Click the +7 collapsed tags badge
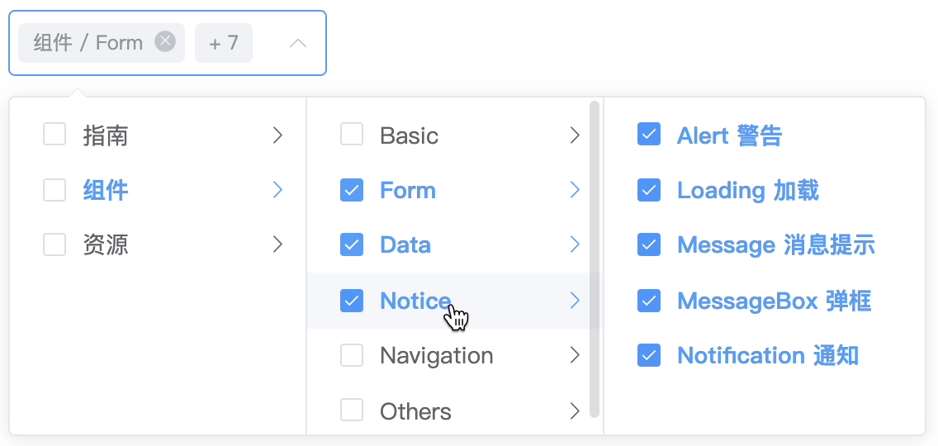 [x=224, y=43]
